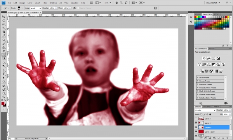Select Layer 4 thumbnail
This screenshot has width=233, height=140.
coord(201,123)
